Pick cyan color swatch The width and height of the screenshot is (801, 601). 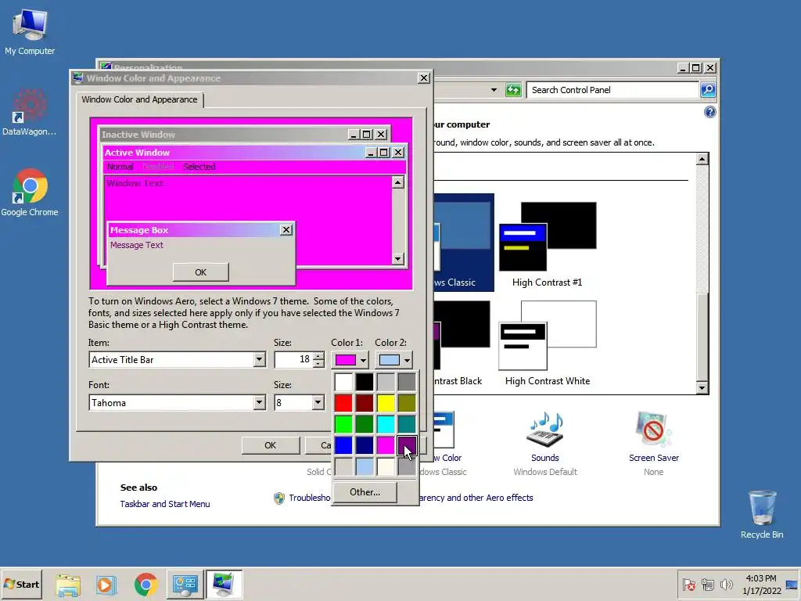pos(386,424)
